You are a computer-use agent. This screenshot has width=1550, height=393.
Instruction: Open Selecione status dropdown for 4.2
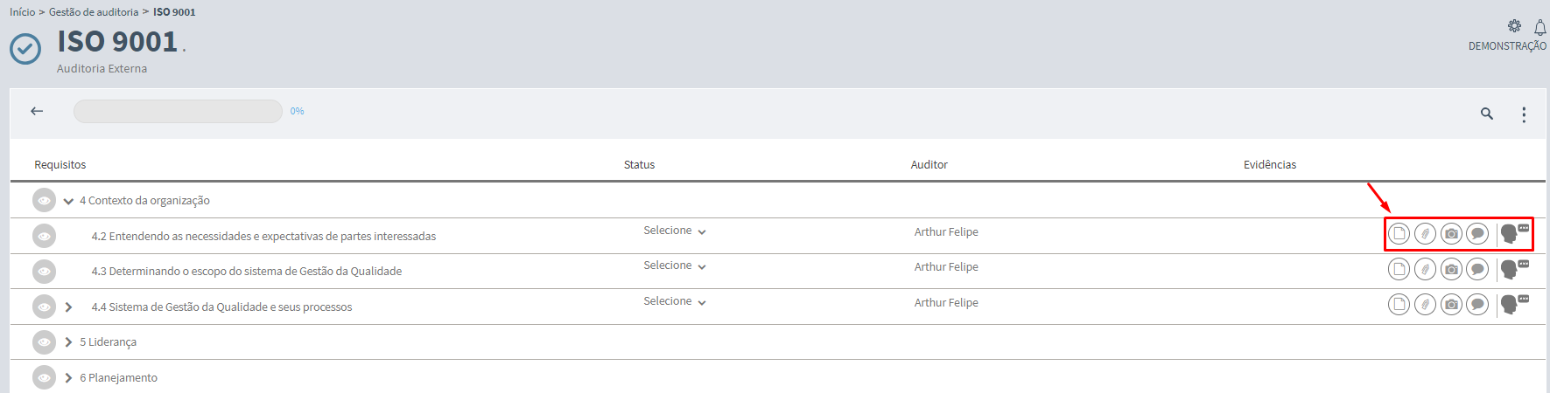[674, 231]
